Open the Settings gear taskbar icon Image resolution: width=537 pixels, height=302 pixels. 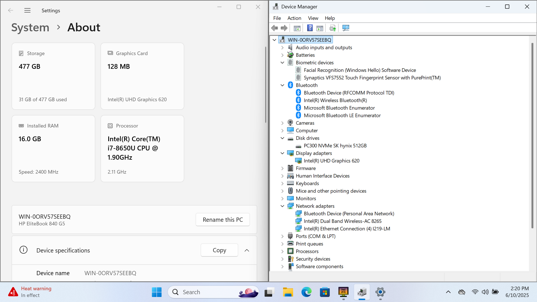click(x=380, y=292)
